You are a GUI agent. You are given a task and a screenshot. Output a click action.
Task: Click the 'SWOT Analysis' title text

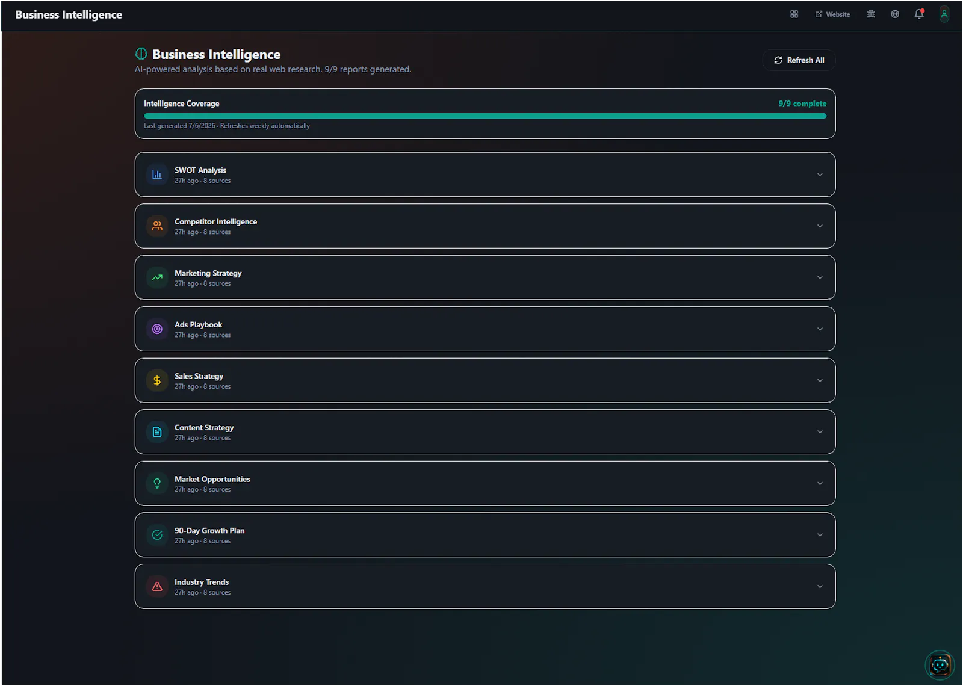pyautogui.click(x=200, y=170)
